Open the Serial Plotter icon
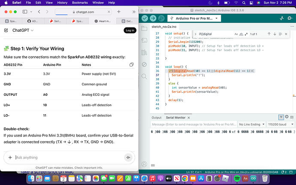 click(282, 18)
